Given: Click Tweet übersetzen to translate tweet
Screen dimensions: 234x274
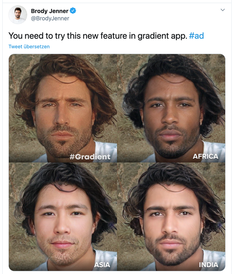Looking at the screenshot, I should tap(29, 46).
